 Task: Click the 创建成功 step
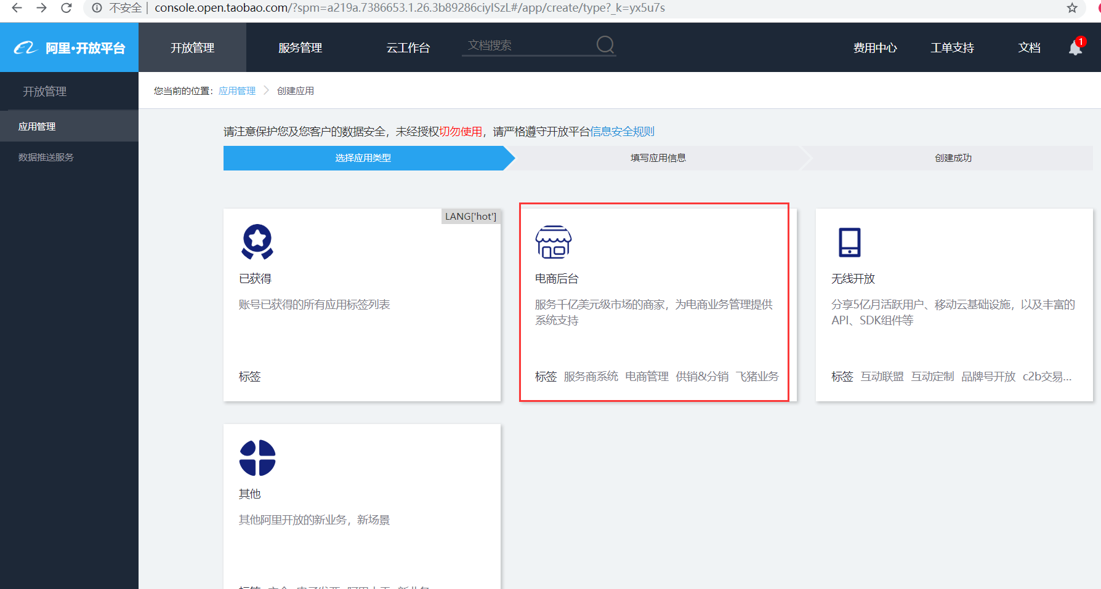tap(953, 158)
